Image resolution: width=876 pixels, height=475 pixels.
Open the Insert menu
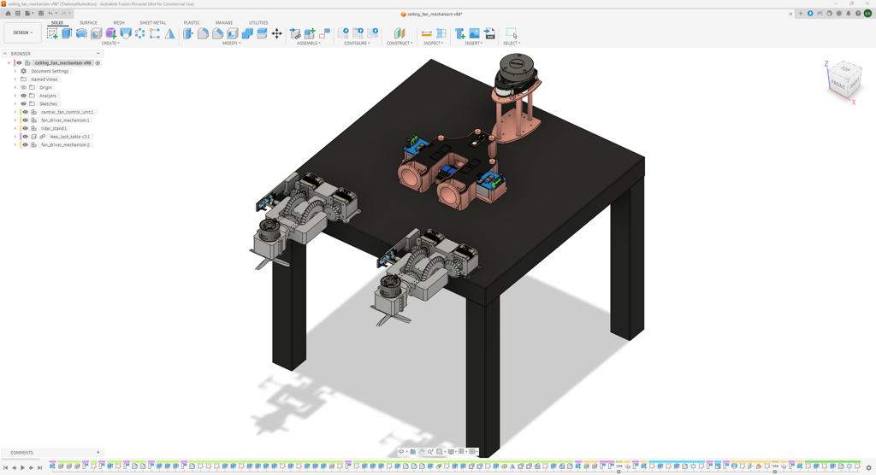(x=473, y=43)
